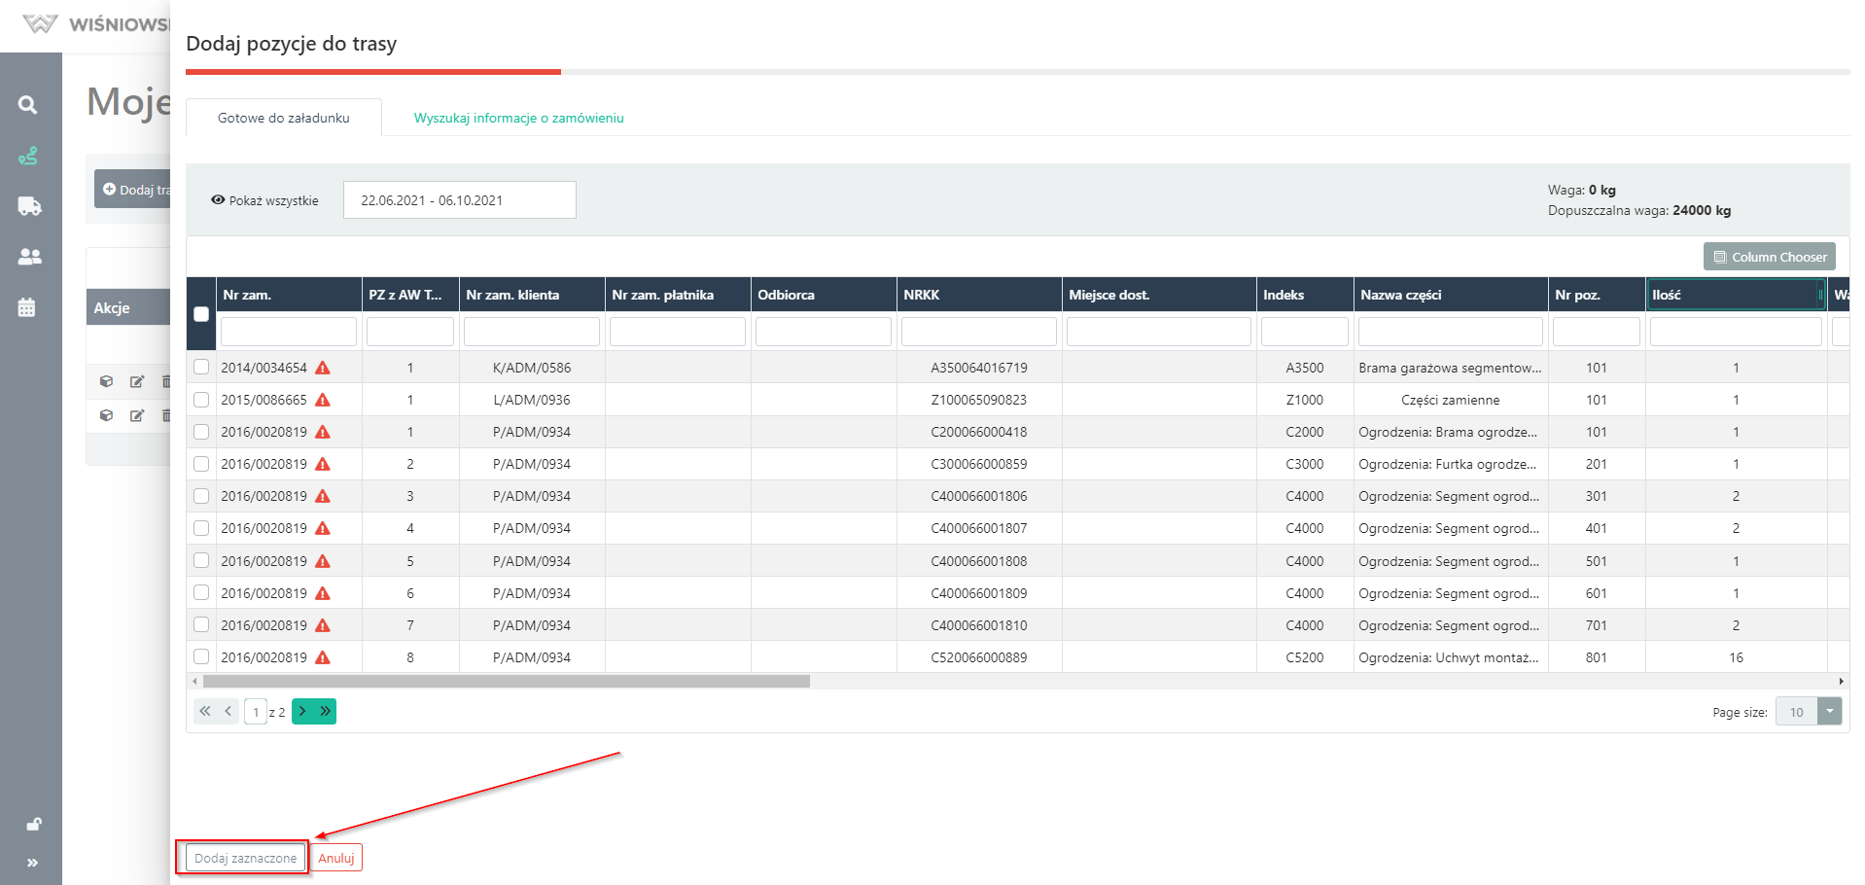Open the truck vehicles icon in sidebar

[x=29, y=206]
